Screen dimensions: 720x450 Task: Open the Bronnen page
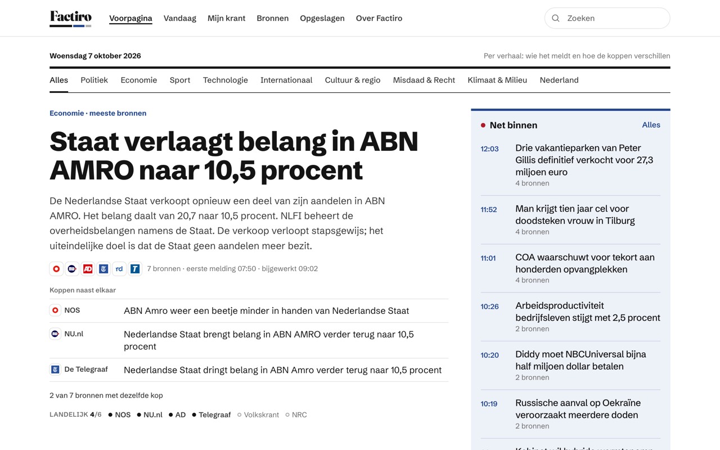tap(272, 18)
